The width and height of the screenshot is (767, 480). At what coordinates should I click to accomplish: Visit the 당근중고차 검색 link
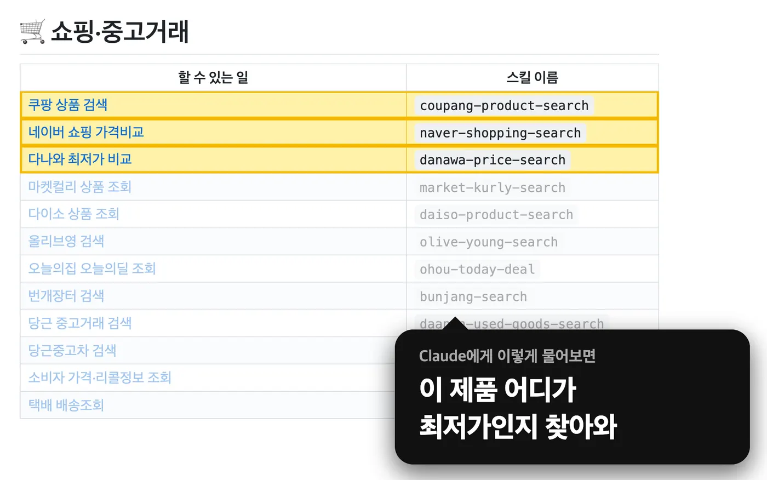point(72,350)
